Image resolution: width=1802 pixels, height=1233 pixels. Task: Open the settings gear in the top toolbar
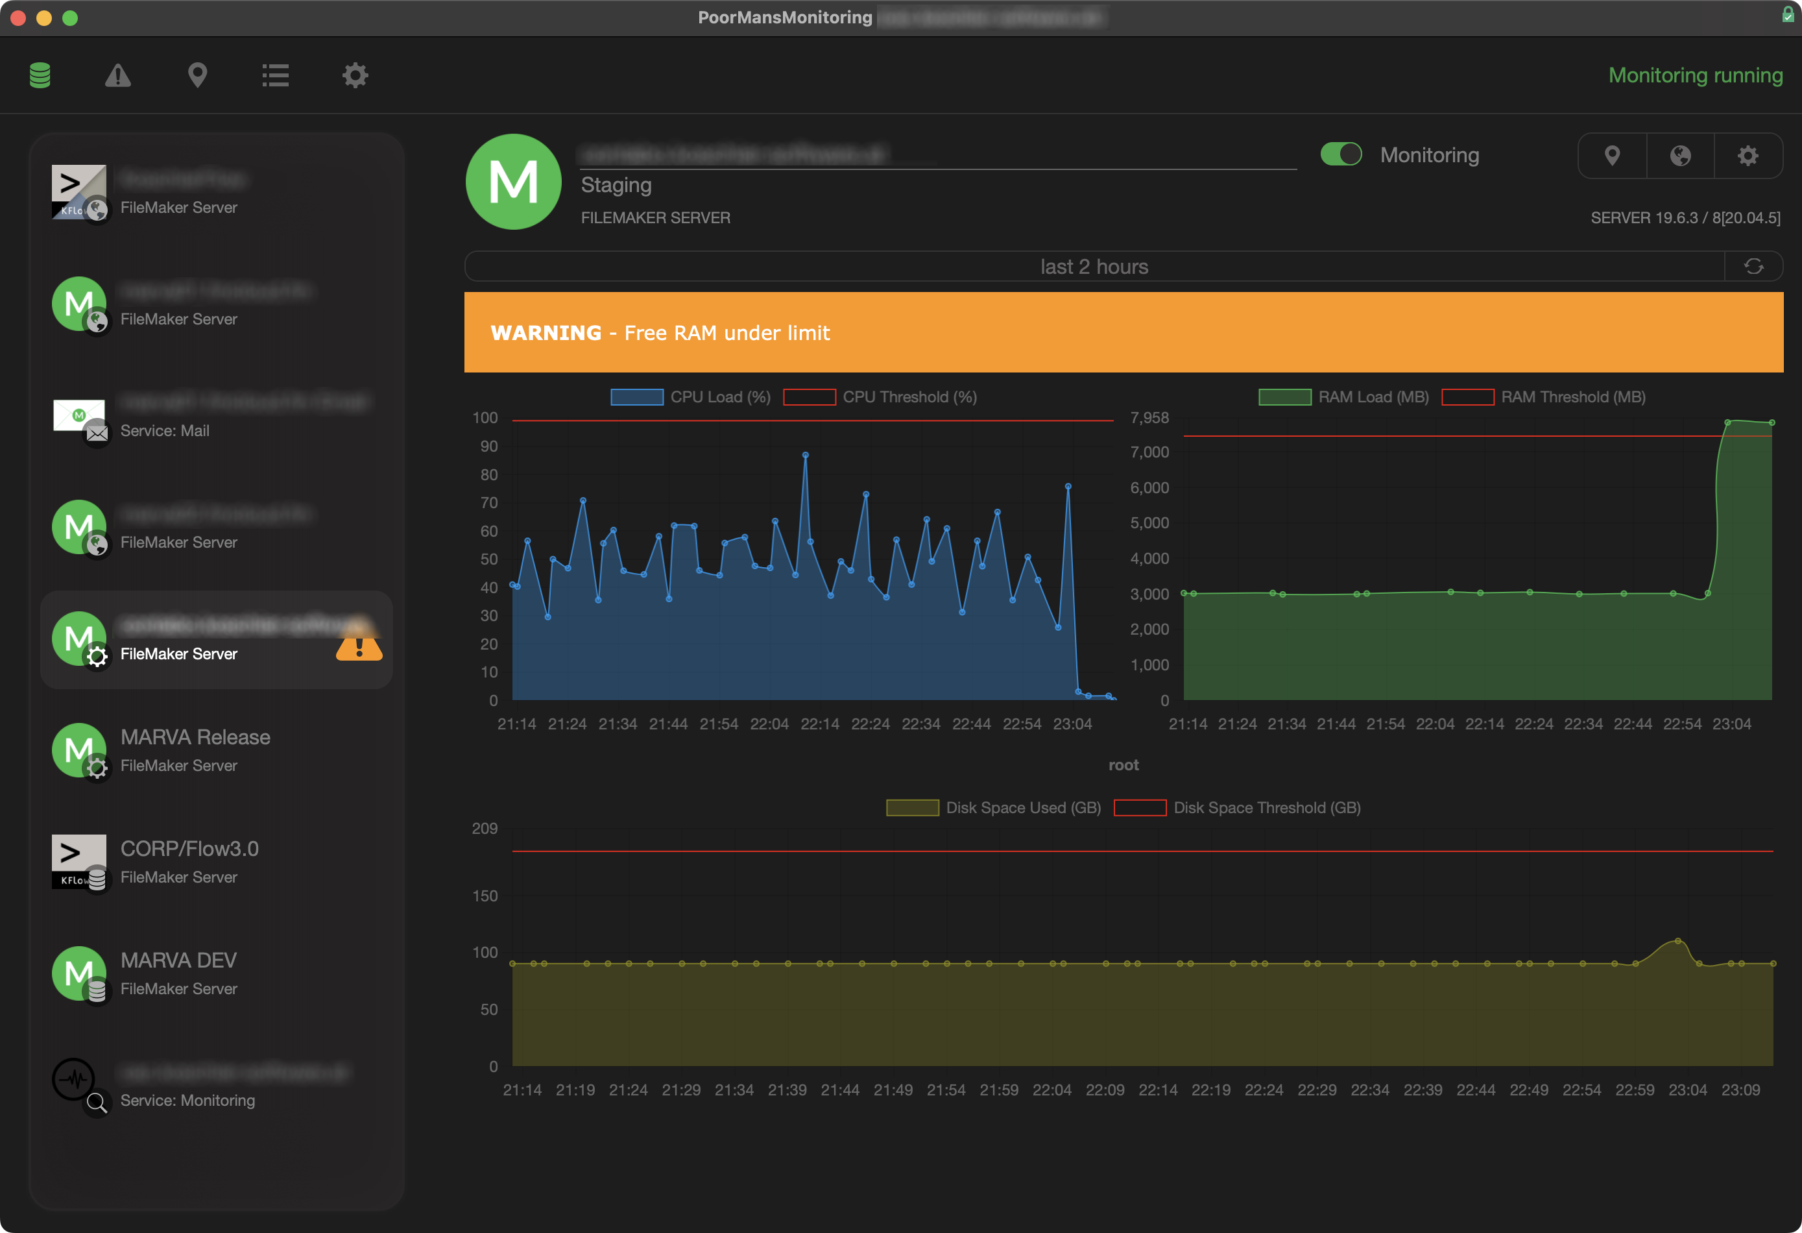(355, 75)
